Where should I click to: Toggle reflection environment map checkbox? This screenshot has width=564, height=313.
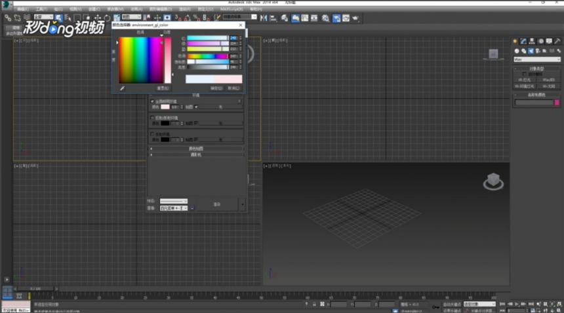click(x=196, y=123)
